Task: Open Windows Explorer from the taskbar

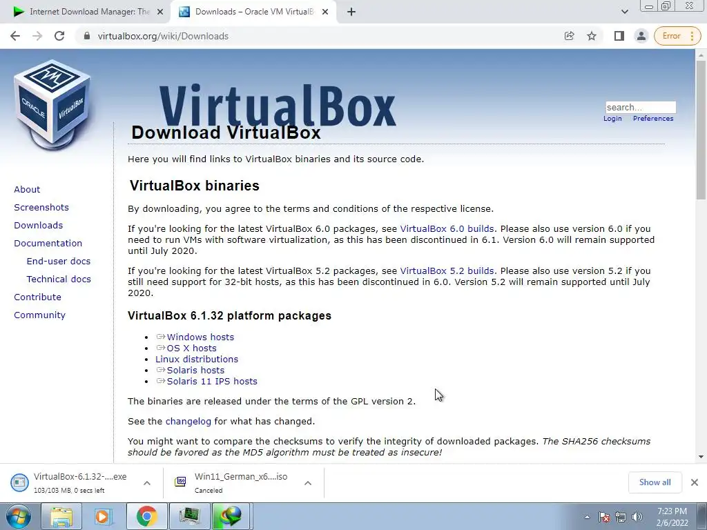Action: (61, 516)
